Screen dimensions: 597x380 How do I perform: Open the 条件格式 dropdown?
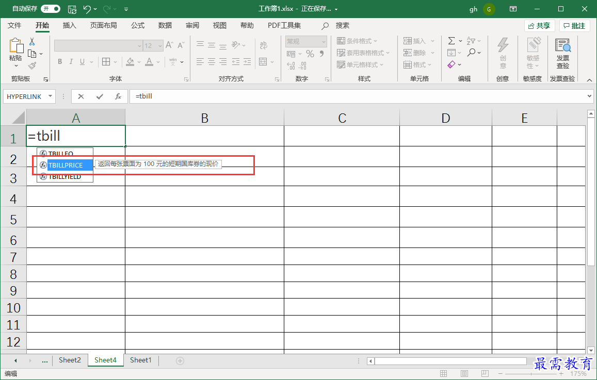(x=357, y=41)
